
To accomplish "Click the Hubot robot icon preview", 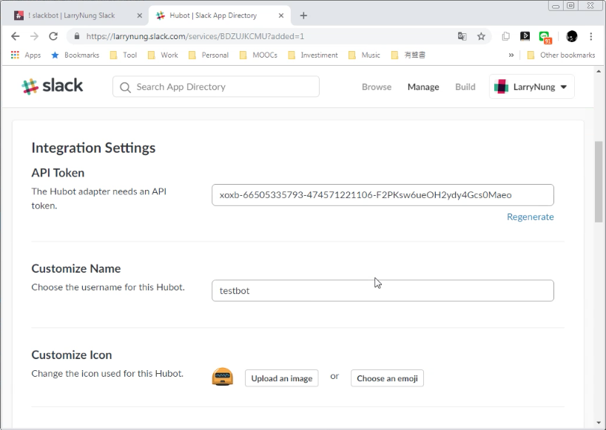I will (223, 377).
